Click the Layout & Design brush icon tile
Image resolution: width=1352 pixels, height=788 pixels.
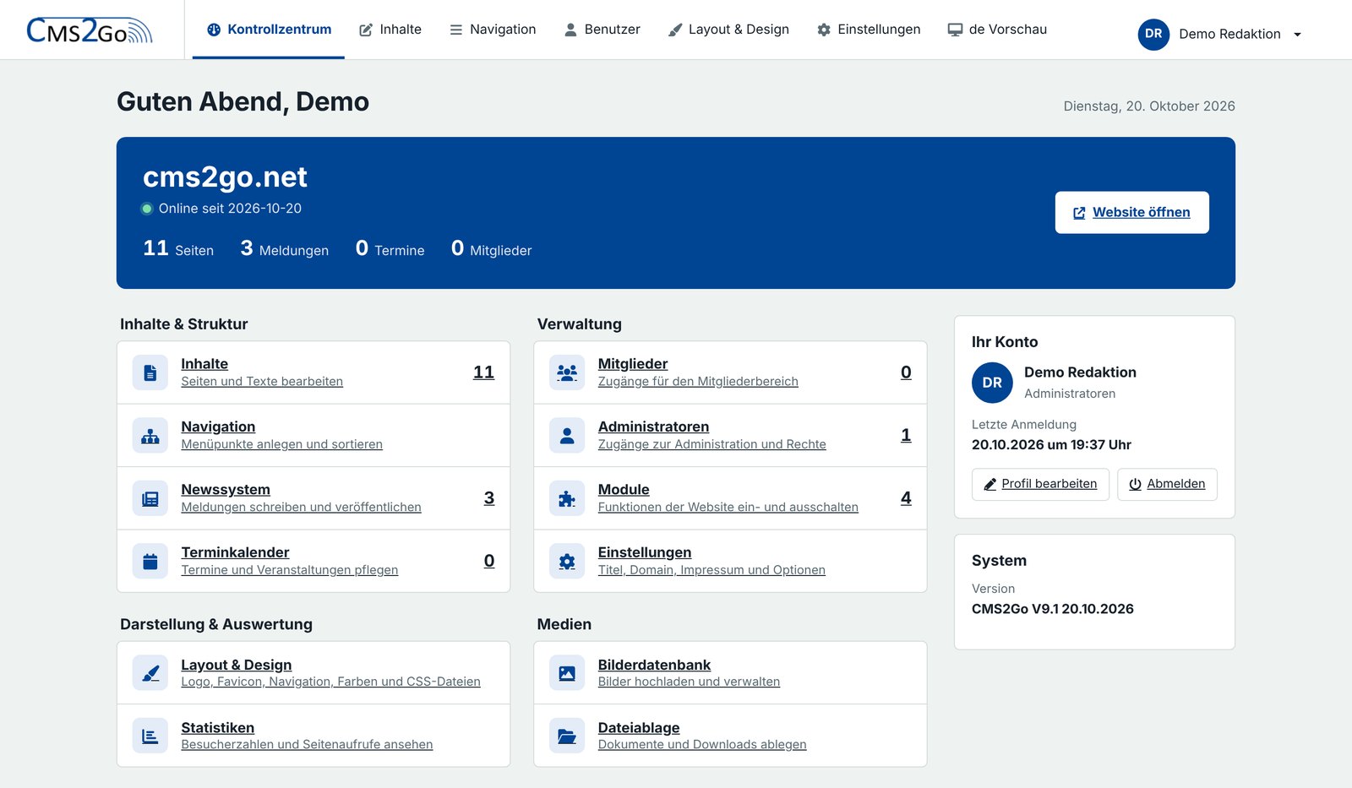pyautogui.click(x=150, y=673)
